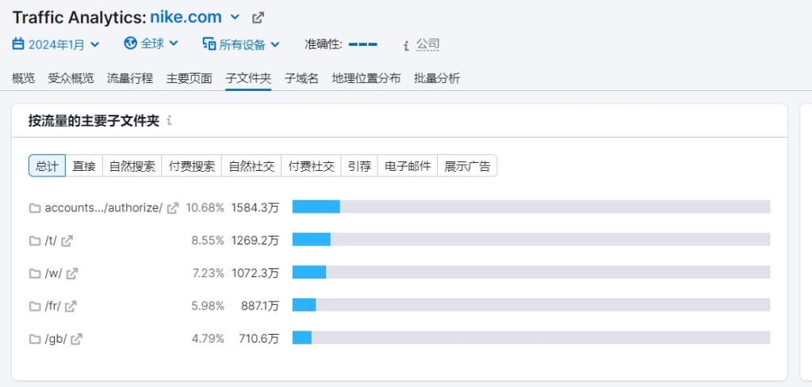Viewport: 812px width, 387px height.
Task: Click the /gb/ traffic share bar
Action: [x=531, y=338]
